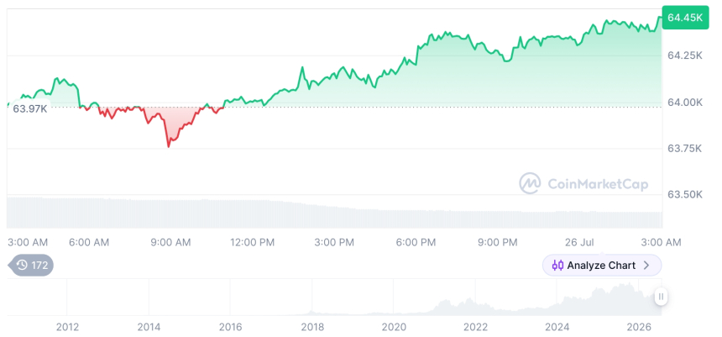Expand the chevron arrow on Analyze Chart
The height and width of the screenshot is (337, 722).
[646, 266]
